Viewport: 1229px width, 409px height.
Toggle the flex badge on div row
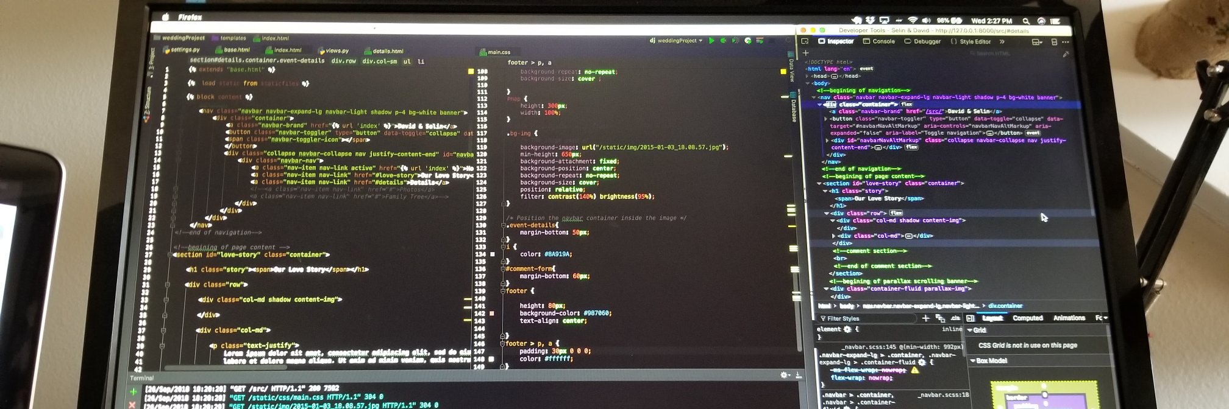point(896,213)
